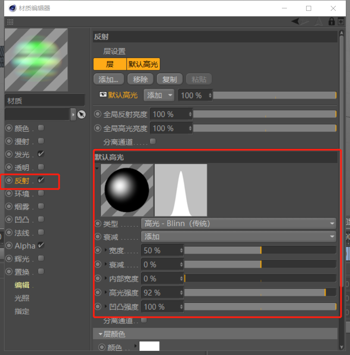Open new panel with plus icon

341,21
